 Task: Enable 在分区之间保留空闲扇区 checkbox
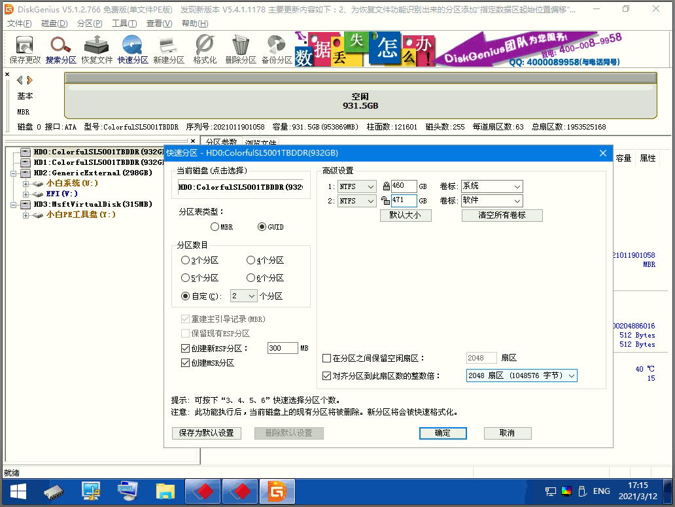(x=327, y=358)
